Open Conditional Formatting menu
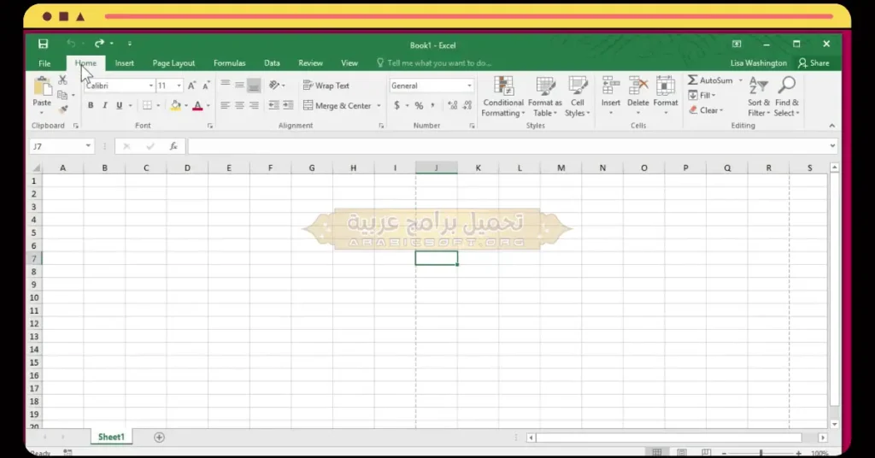This screenshot has height=458, width=875. (503, 97)
